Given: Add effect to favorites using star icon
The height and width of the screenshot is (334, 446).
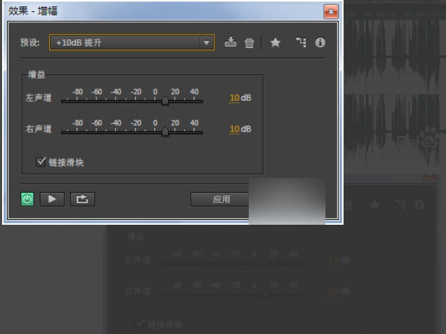Looking at the screenshot, I should [275, 42].
